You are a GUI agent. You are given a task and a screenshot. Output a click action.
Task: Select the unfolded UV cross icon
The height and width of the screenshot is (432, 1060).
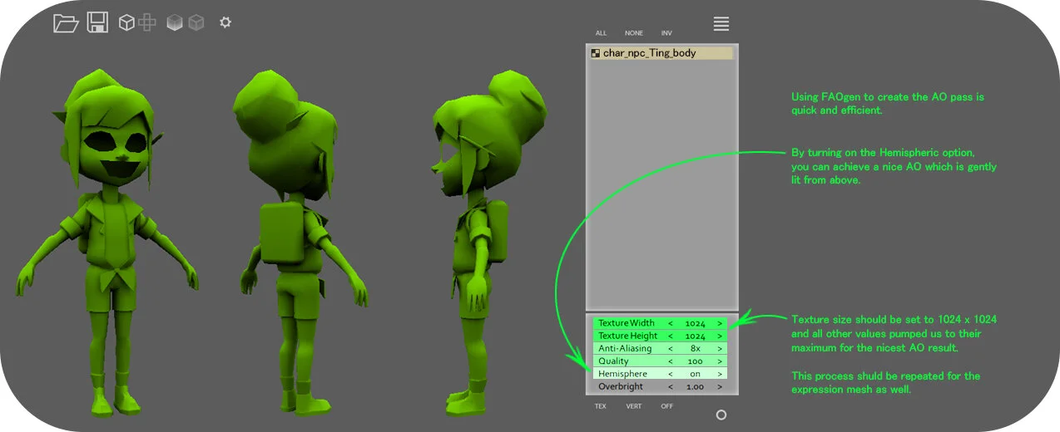(147, 22)
